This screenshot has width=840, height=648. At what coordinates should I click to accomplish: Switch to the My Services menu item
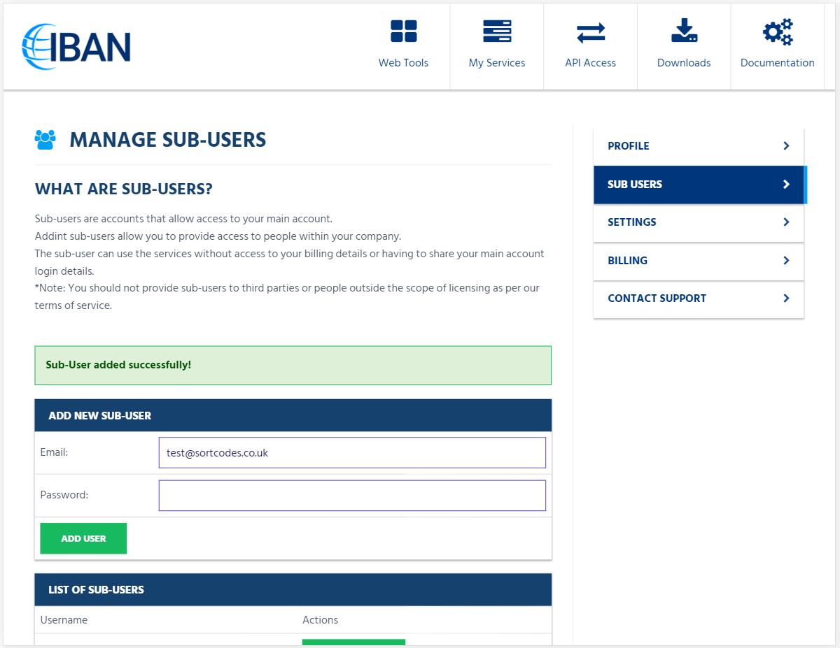coord(497,62)
